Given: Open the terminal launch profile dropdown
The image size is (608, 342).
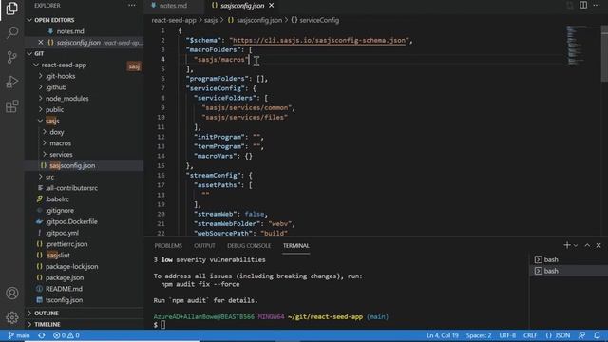Looking at the screenshot, I should (x=576, y=245).
